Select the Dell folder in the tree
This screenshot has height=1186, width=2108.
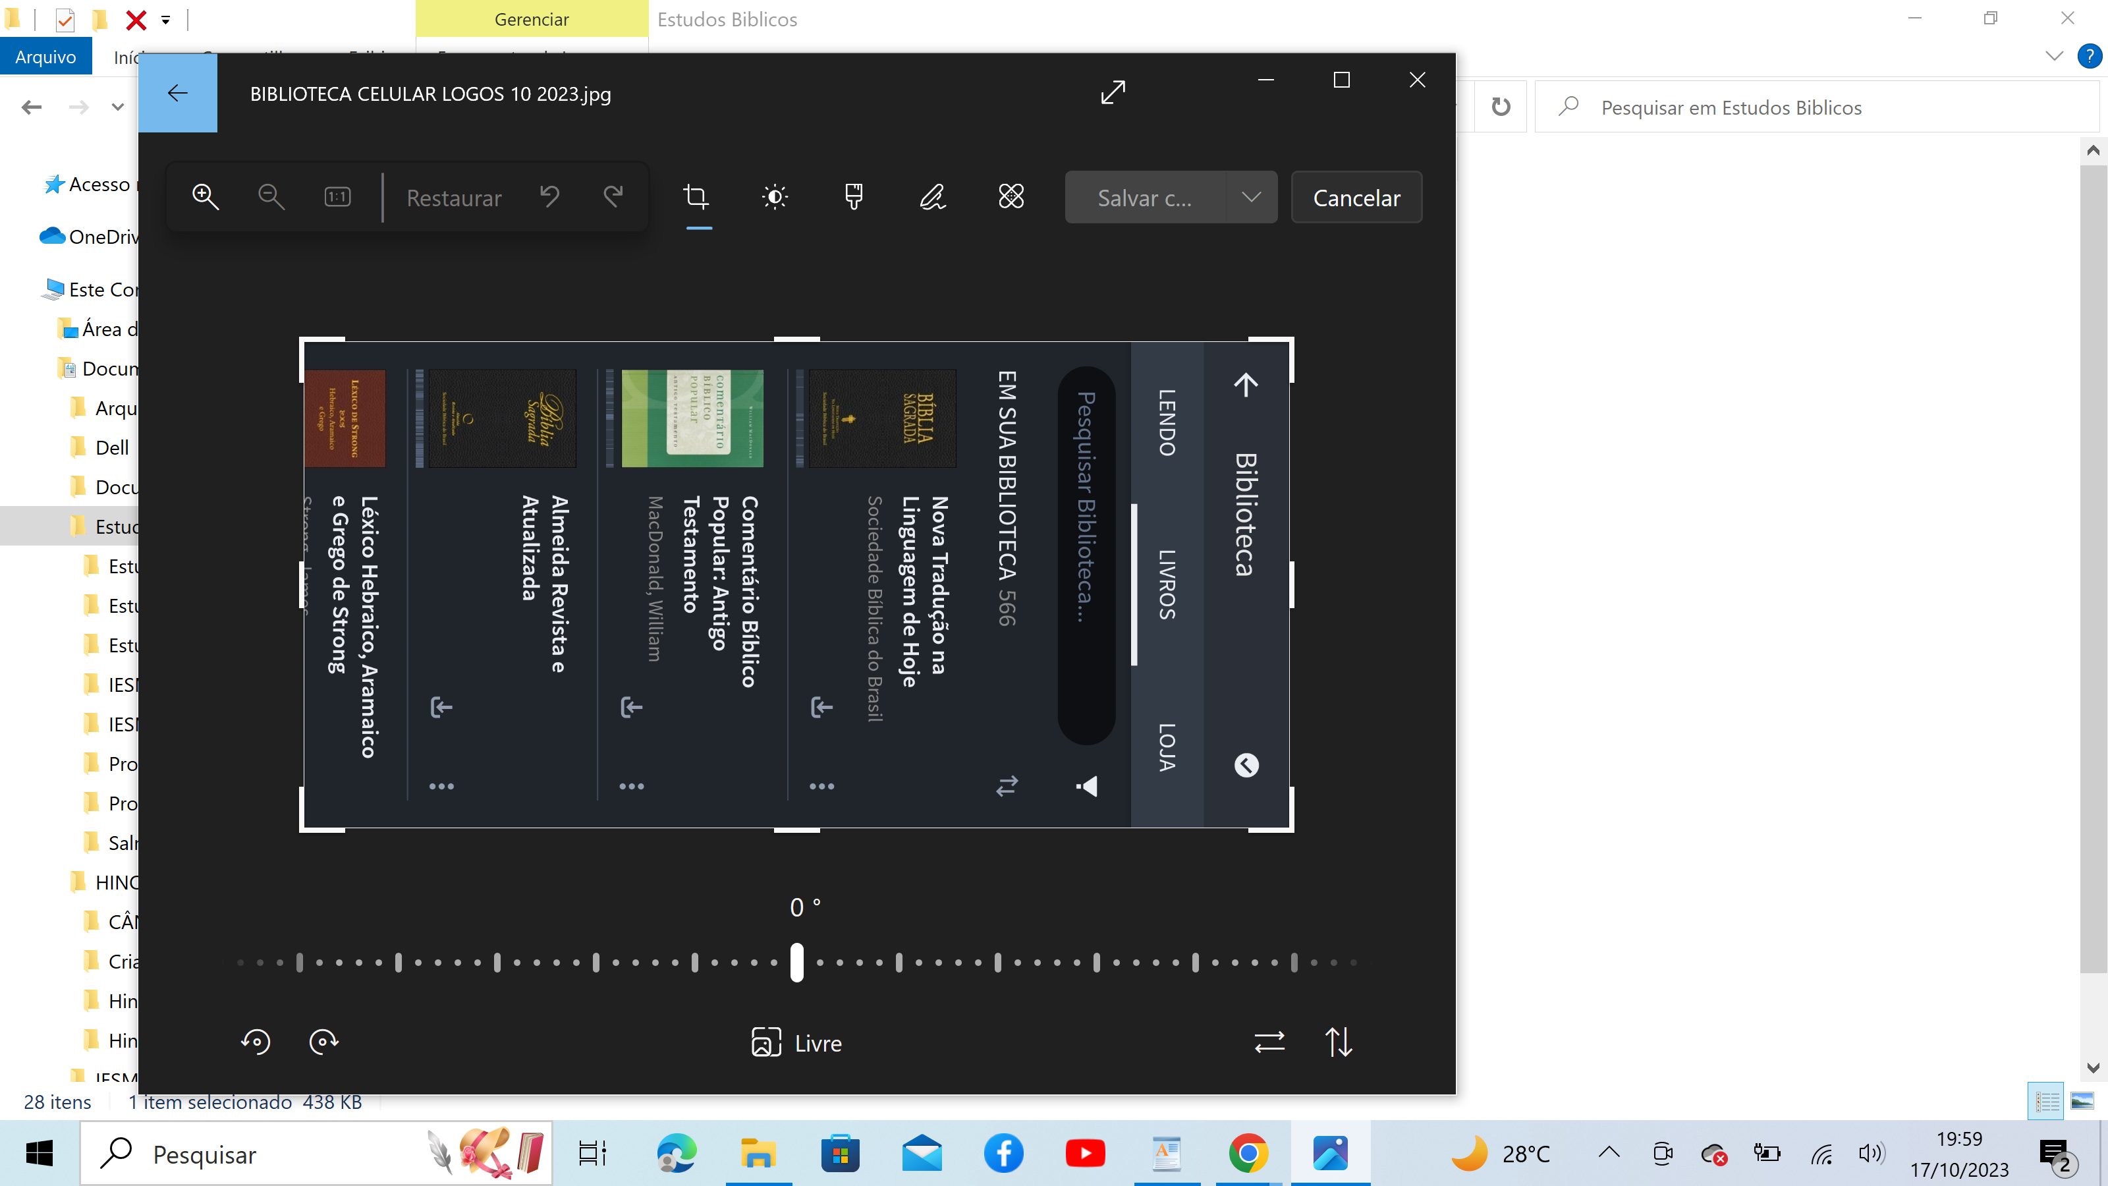[x=100, y=448]
